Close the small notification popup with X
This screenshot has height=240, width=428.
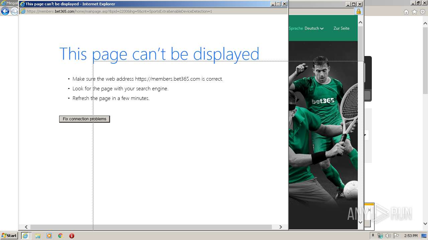(x=369, y=210)
